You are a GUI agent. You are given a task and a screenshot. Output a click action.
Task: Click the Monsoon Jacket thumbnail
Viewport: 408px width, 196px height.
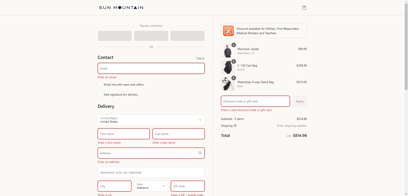[x=227, y=51]
